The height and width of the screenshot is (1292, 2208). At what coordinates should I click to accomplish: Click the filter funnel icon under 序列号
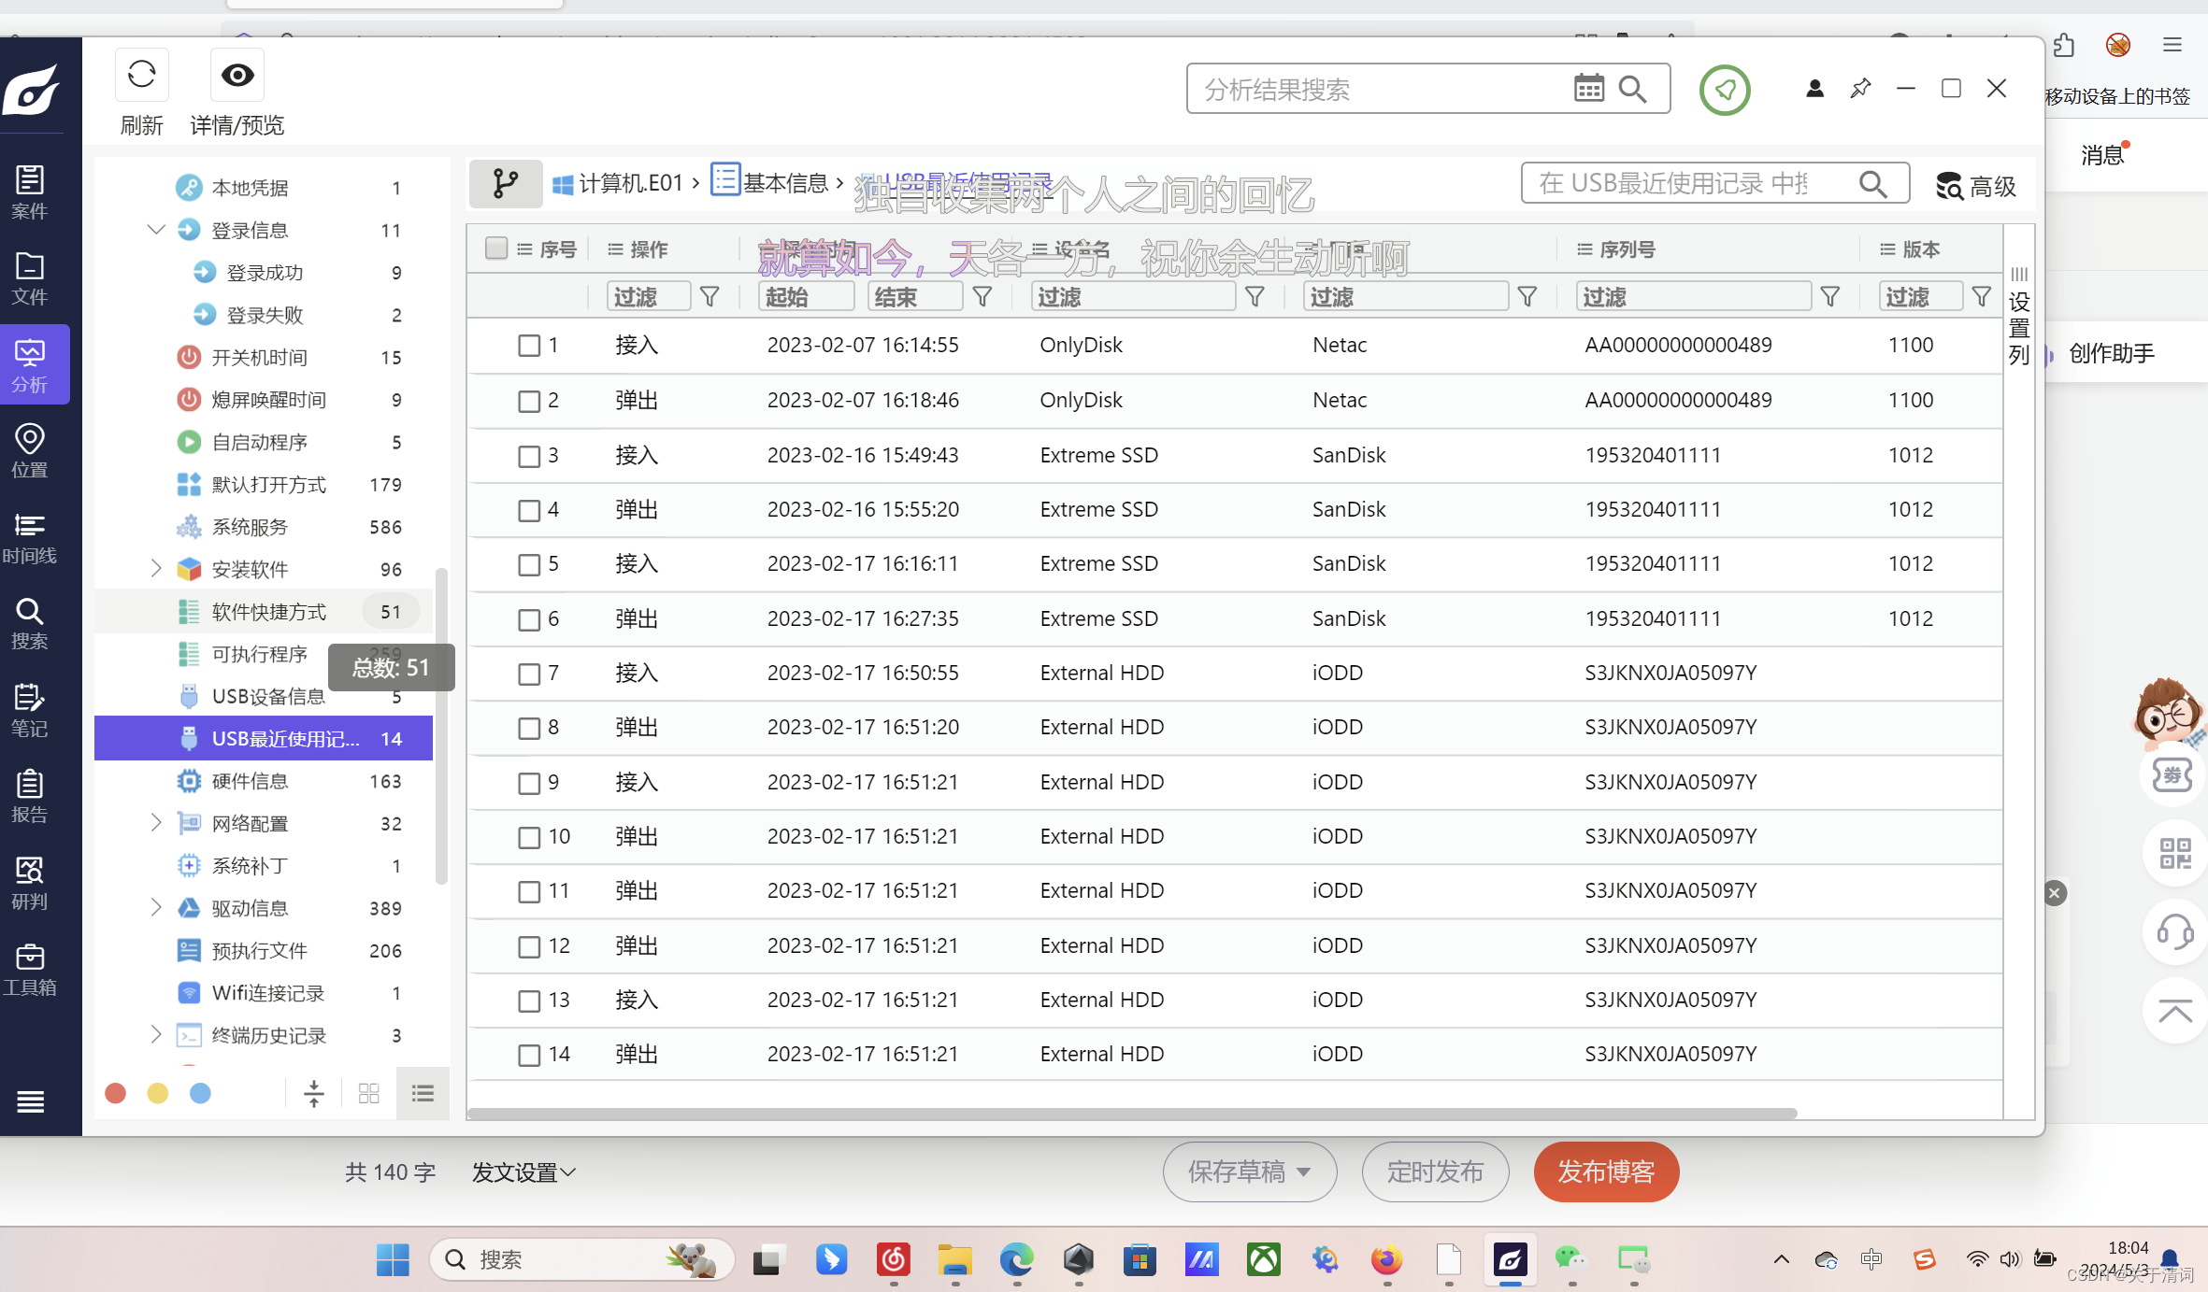click(1830, 297)
